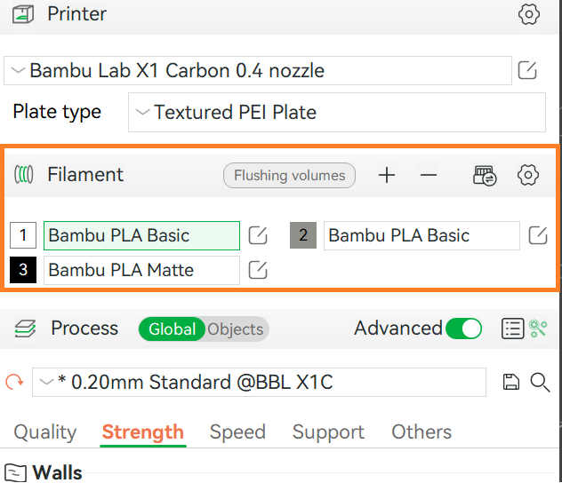Screen dimensions: 562x483
Task: Open printer settings gear icon
Action: pyautogui.click(x=529, y=14)
